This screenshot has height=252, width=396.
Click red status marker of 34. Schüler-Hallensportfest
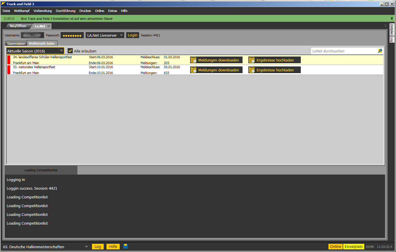pyautogui.click(x=9, y=60)
